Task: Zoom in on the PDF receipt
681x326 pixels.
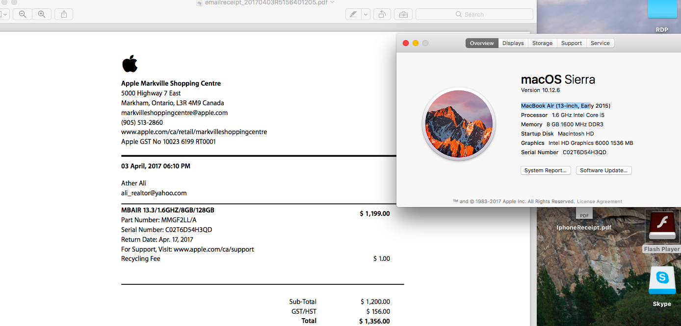Action: 42,15
